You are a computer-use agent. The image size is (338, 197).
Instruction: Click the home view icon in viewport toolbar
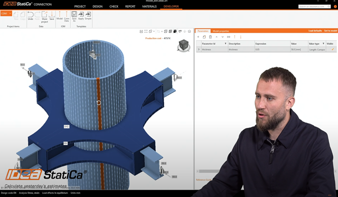pyautogui.click(x=189, y=32)
